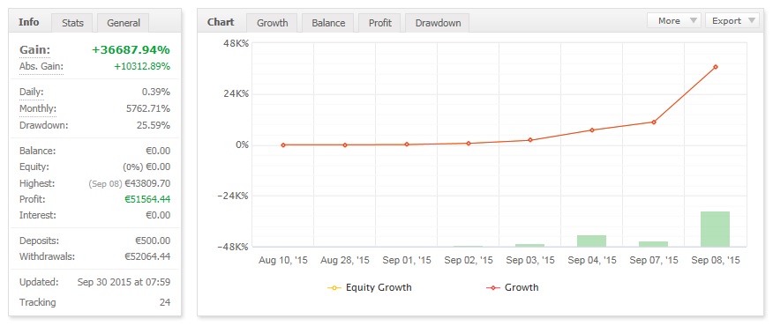Click the Abs. Gain label
Screen dimensions: 773x326
[x=41, y=66]
